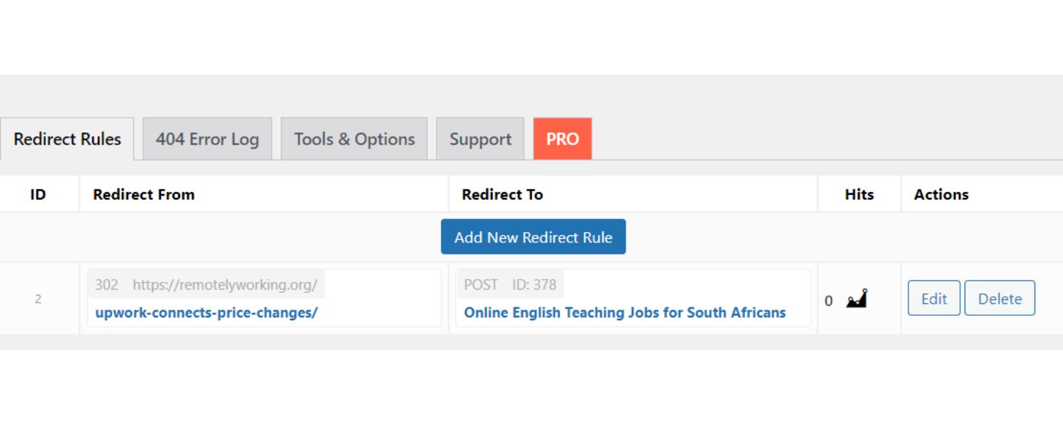Switch to the 404 Error Log tab
Image resolution: width=1063 pixels, height=425 pixels.
(x=207, y=139)
